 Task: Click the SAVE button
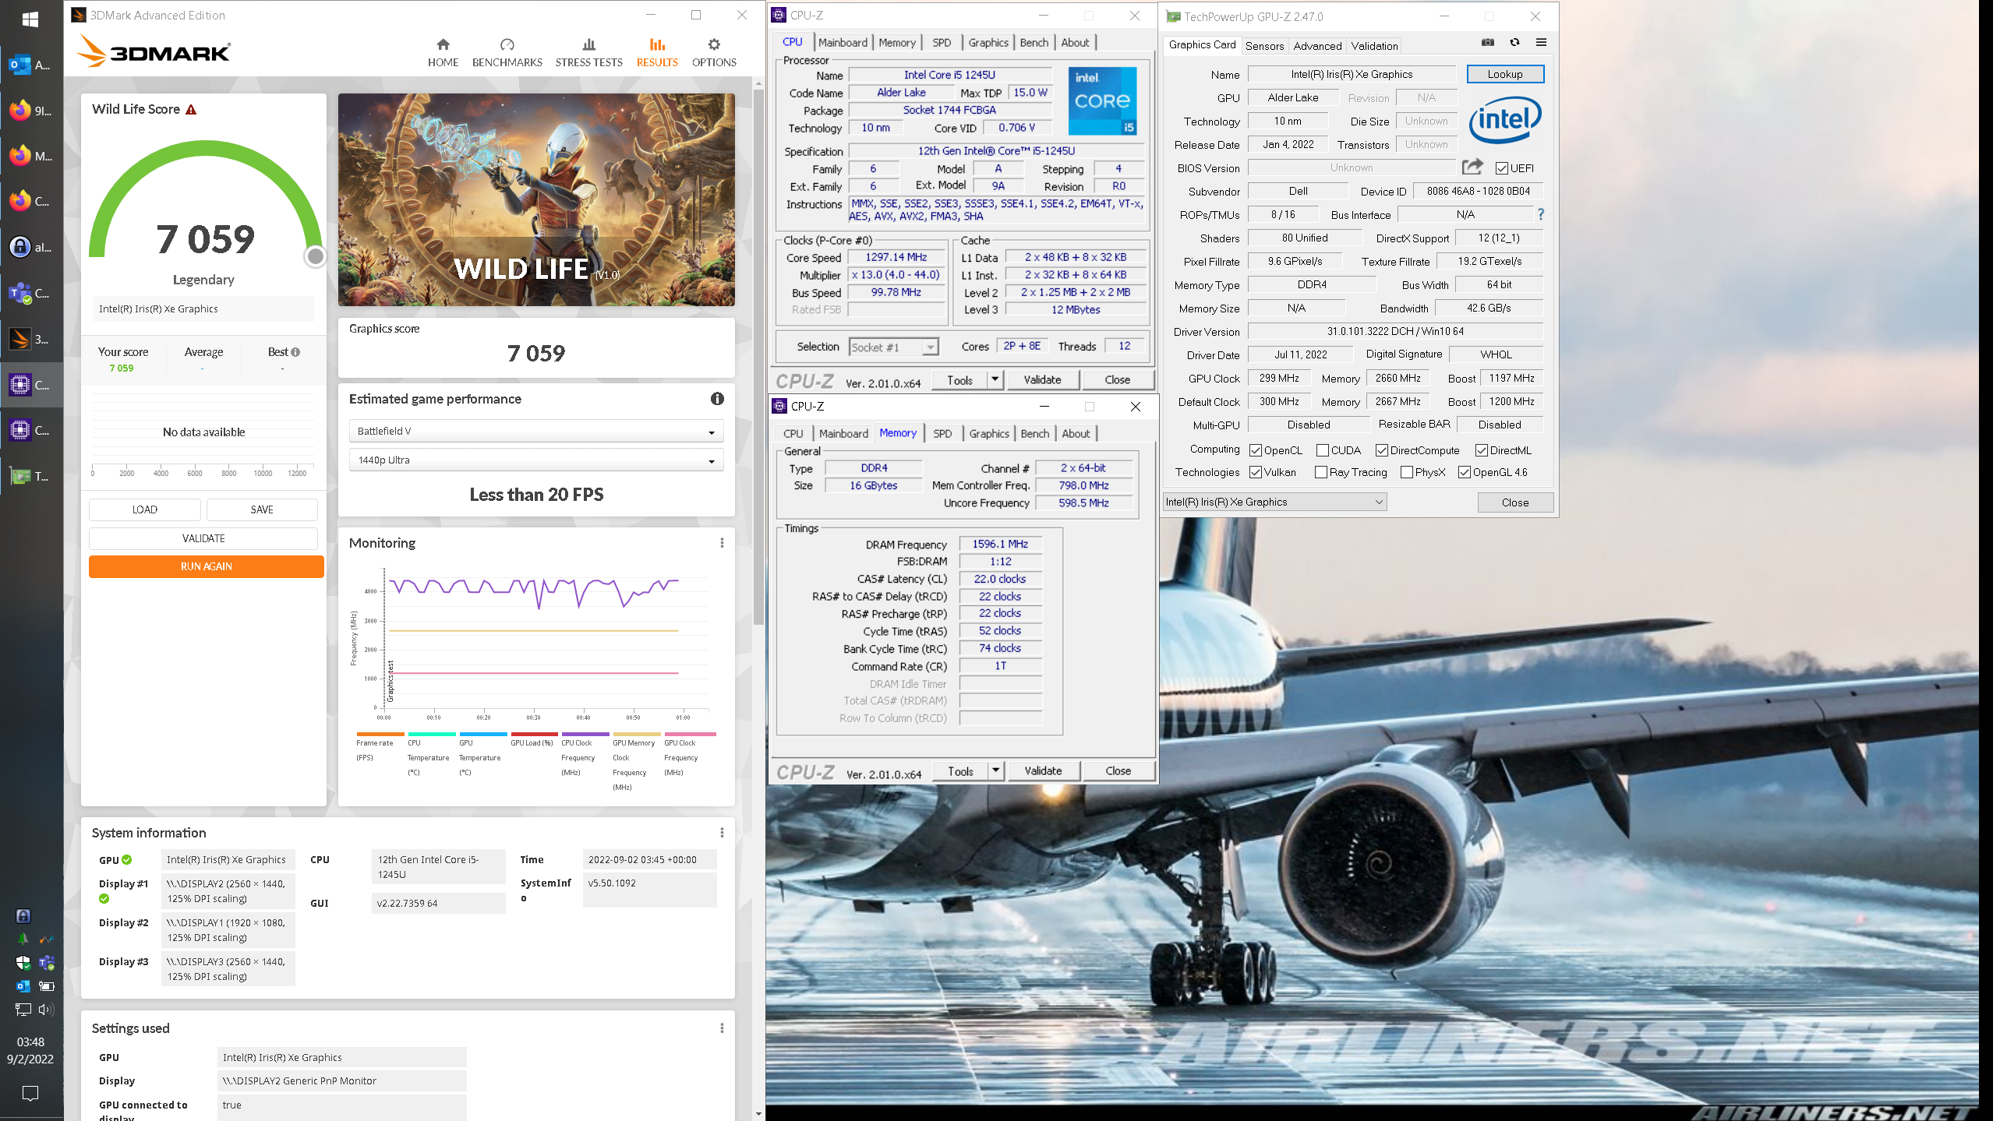point(262,509)
